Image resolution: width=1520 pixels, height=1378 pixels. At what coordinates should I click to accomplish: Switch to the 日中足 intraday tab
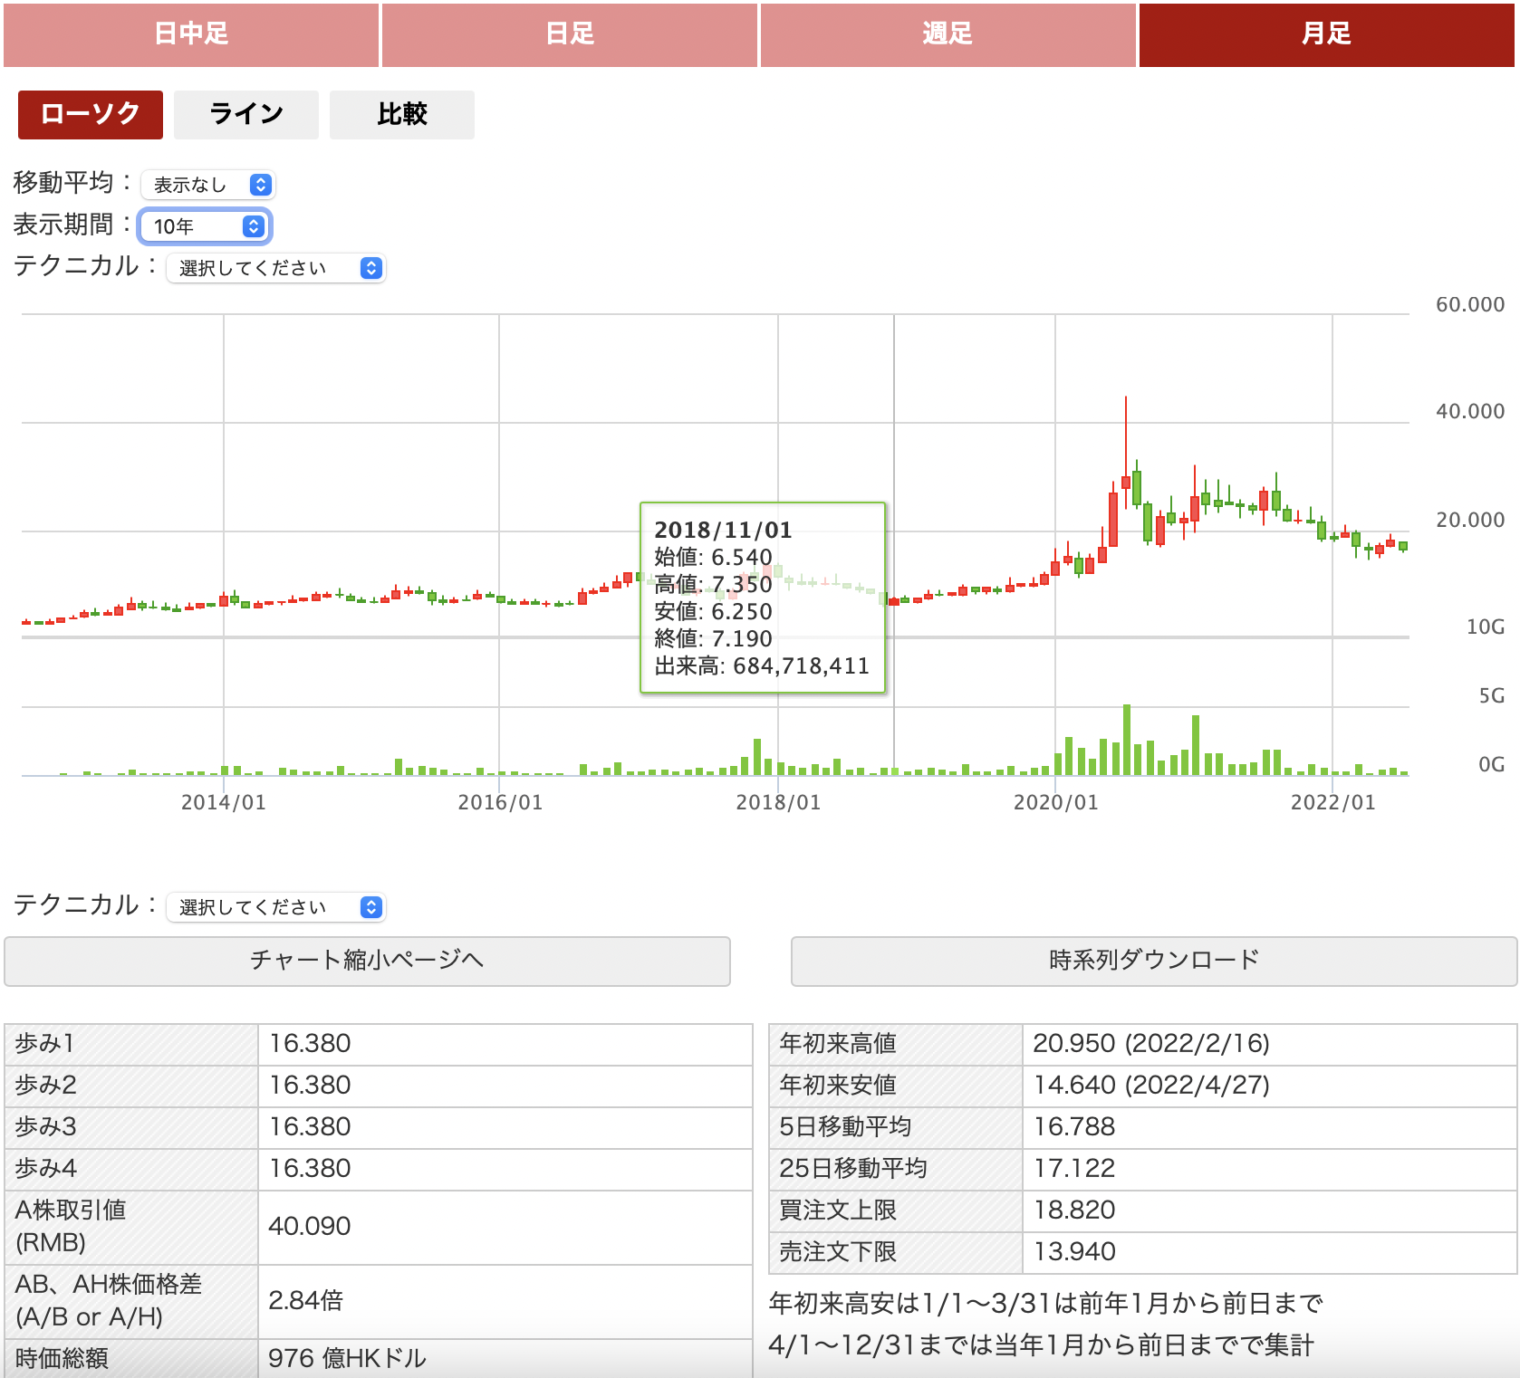click(191, 34)
